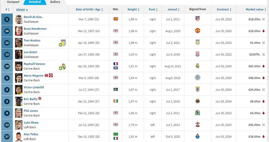Image resolution: width=269 pixels, height=142 pixels.
Task: Open Raphaël Varane's player profile link
Action: 34,64
